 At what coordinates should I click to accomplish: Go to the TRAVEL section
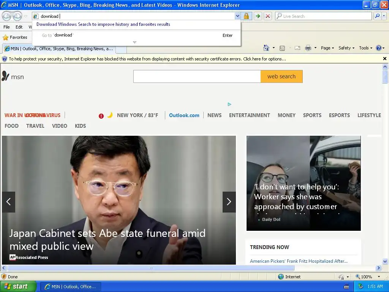35,126
